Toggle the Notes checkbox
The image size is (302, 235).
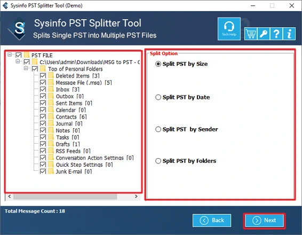point(43,130)
